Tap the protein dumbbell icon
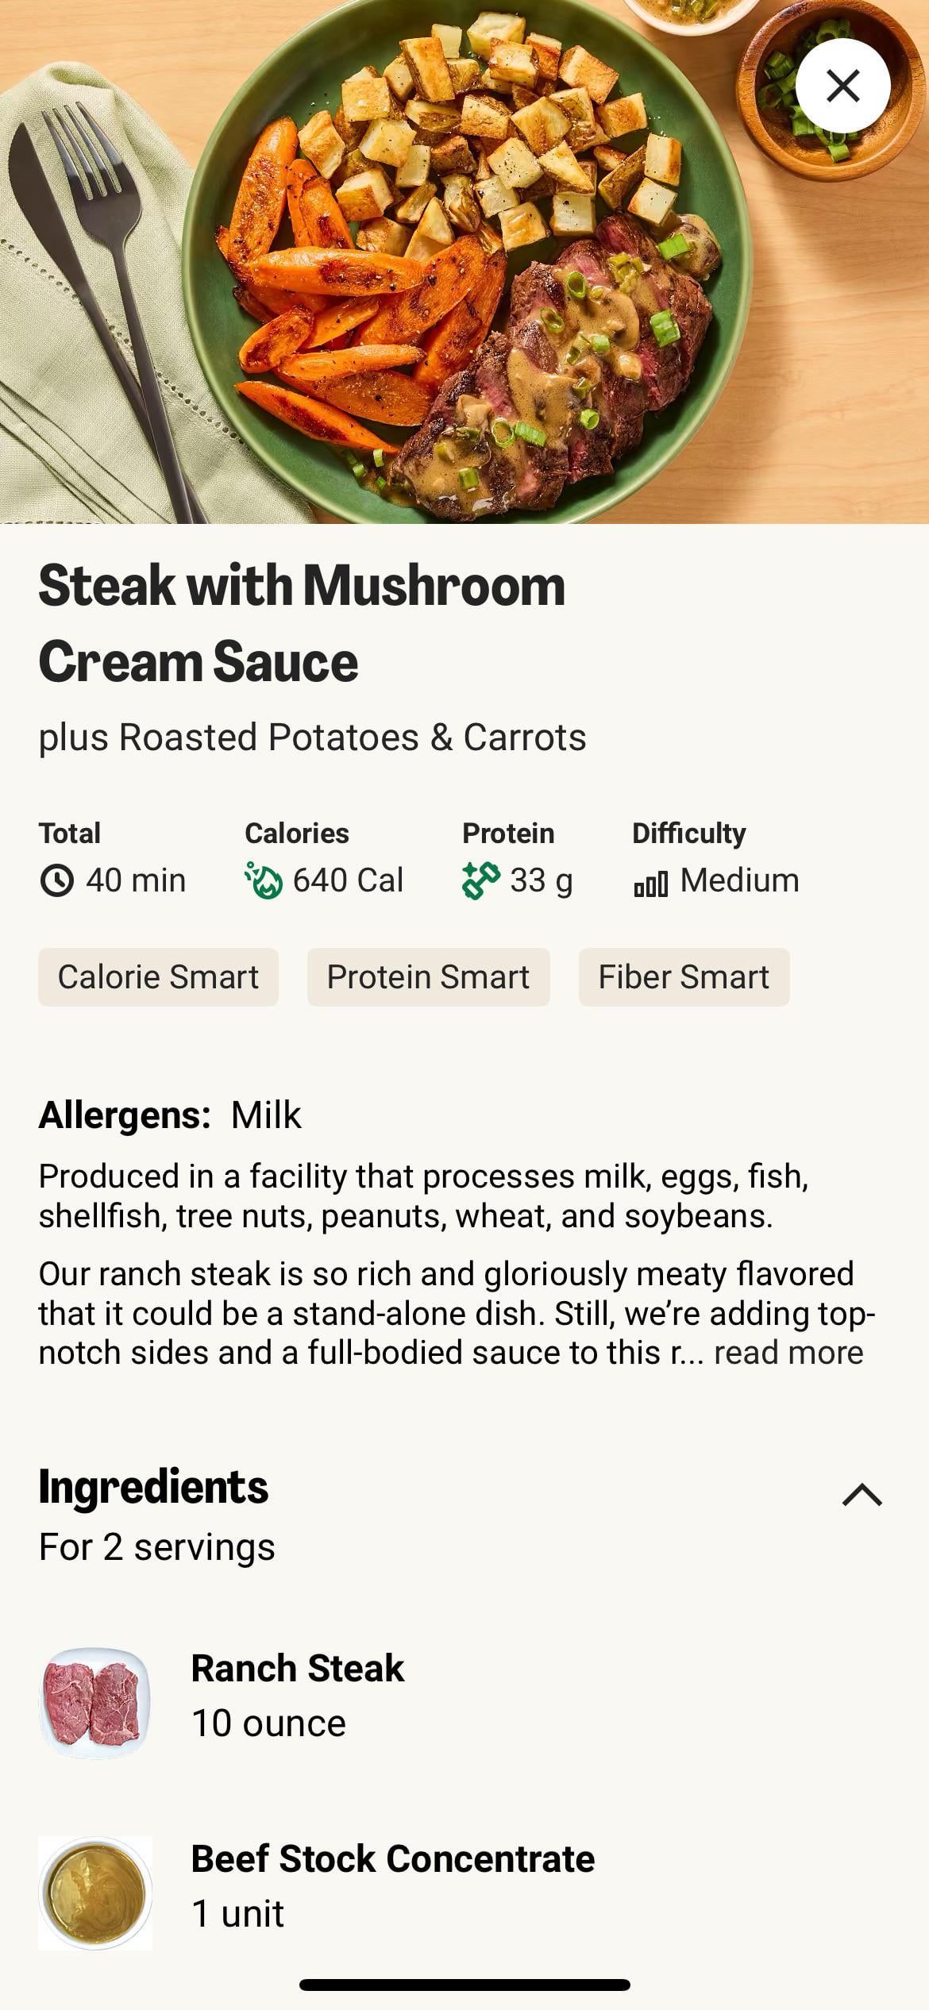 pyautogui.click(x=480, y=881)
